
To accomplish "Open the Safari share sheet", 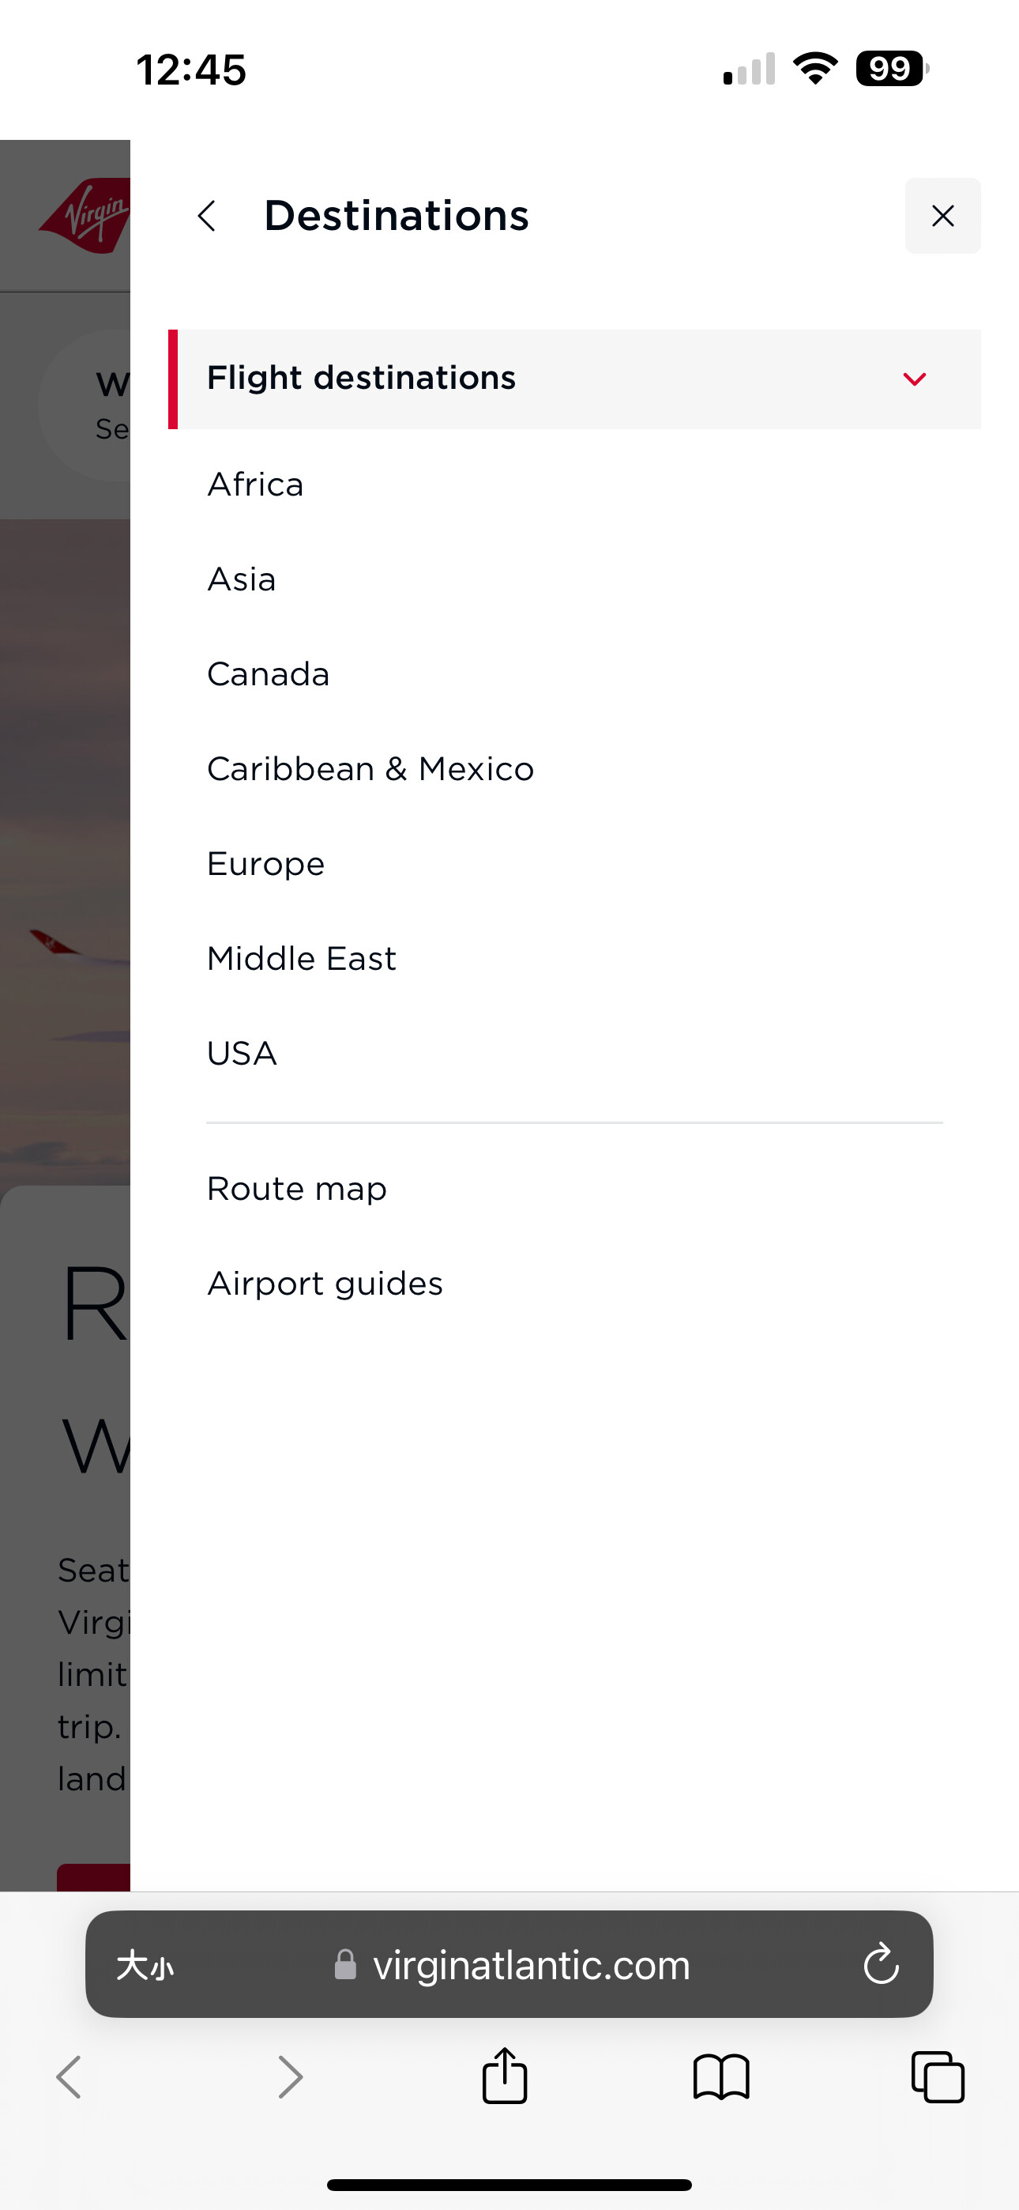I will (x=504, y=2077).
